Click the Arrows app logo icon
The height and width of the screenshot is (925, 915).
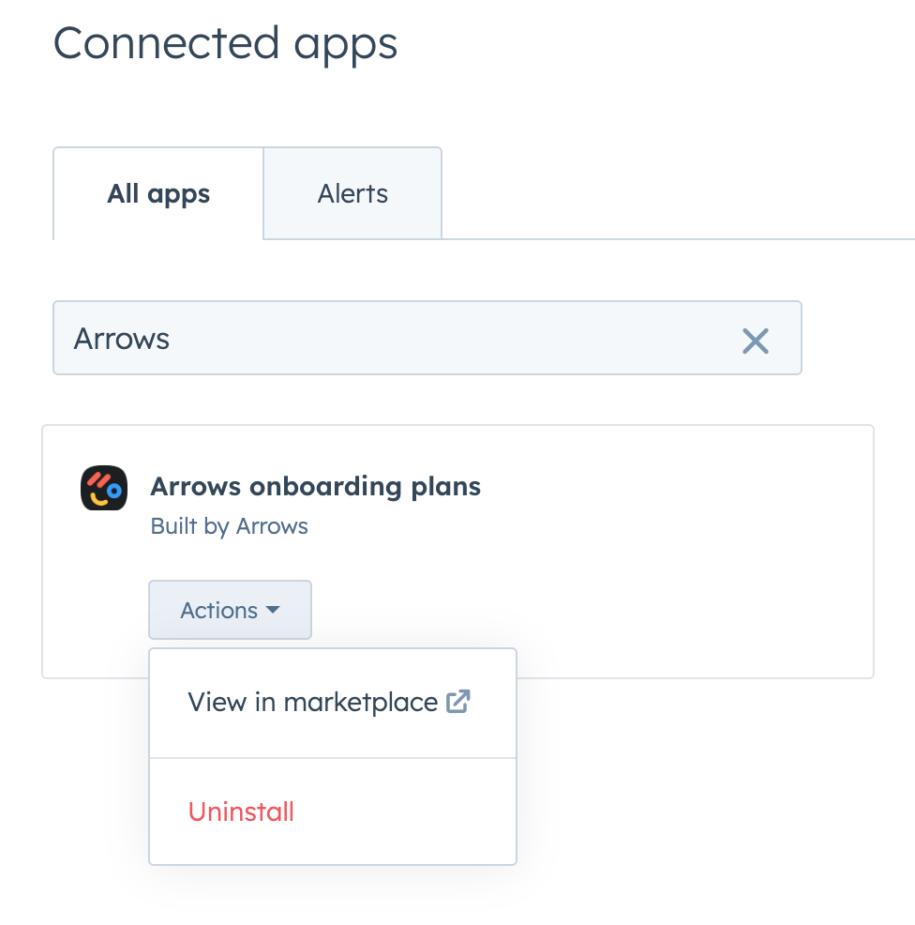tap(103, 488)
